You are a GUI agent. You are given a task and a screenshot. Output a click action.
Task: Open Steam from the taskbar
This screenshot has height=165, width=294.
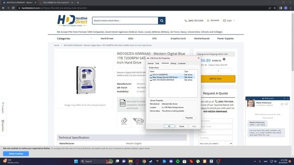(x=151, y=161)
